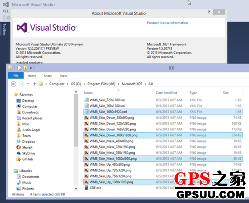
Task: Click Microsoft XDE in the breadcrumb
Action: (132, 84)
